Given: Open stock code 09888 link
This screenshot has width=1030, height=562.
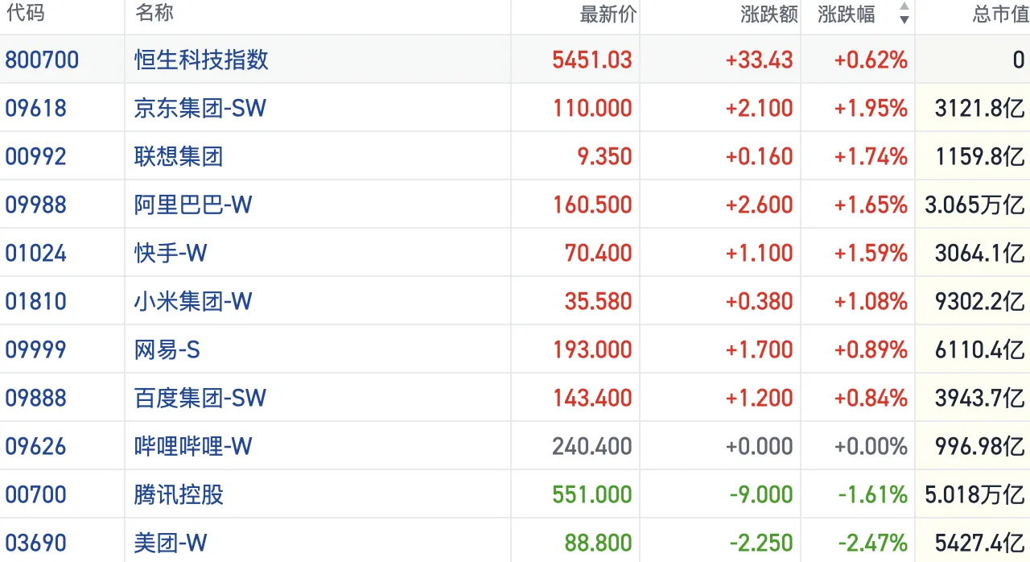Looking at the screenshot, I should [35, 398].
